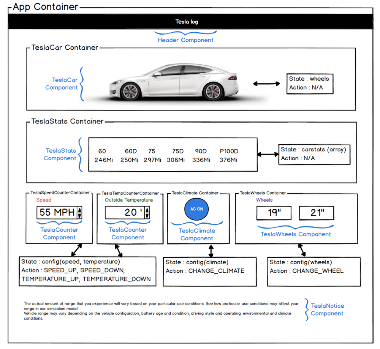Image resolution: width=380 pixels, height=349 pixels.
Task: Decrease outside temperature with down arrow
Action: [147, 215]
